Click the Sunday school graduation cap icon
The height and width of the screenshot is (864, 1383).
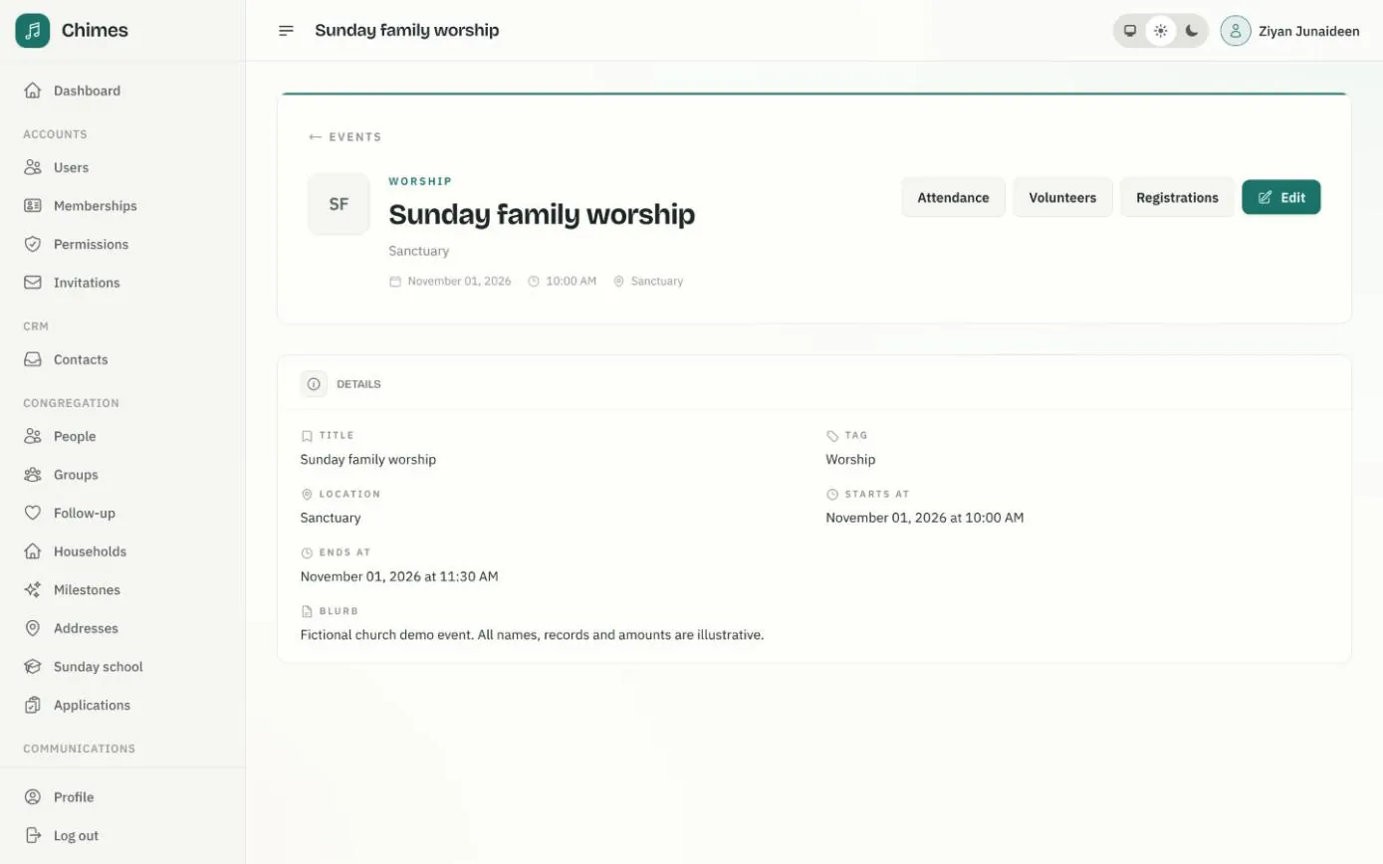(x=33, y=667)
